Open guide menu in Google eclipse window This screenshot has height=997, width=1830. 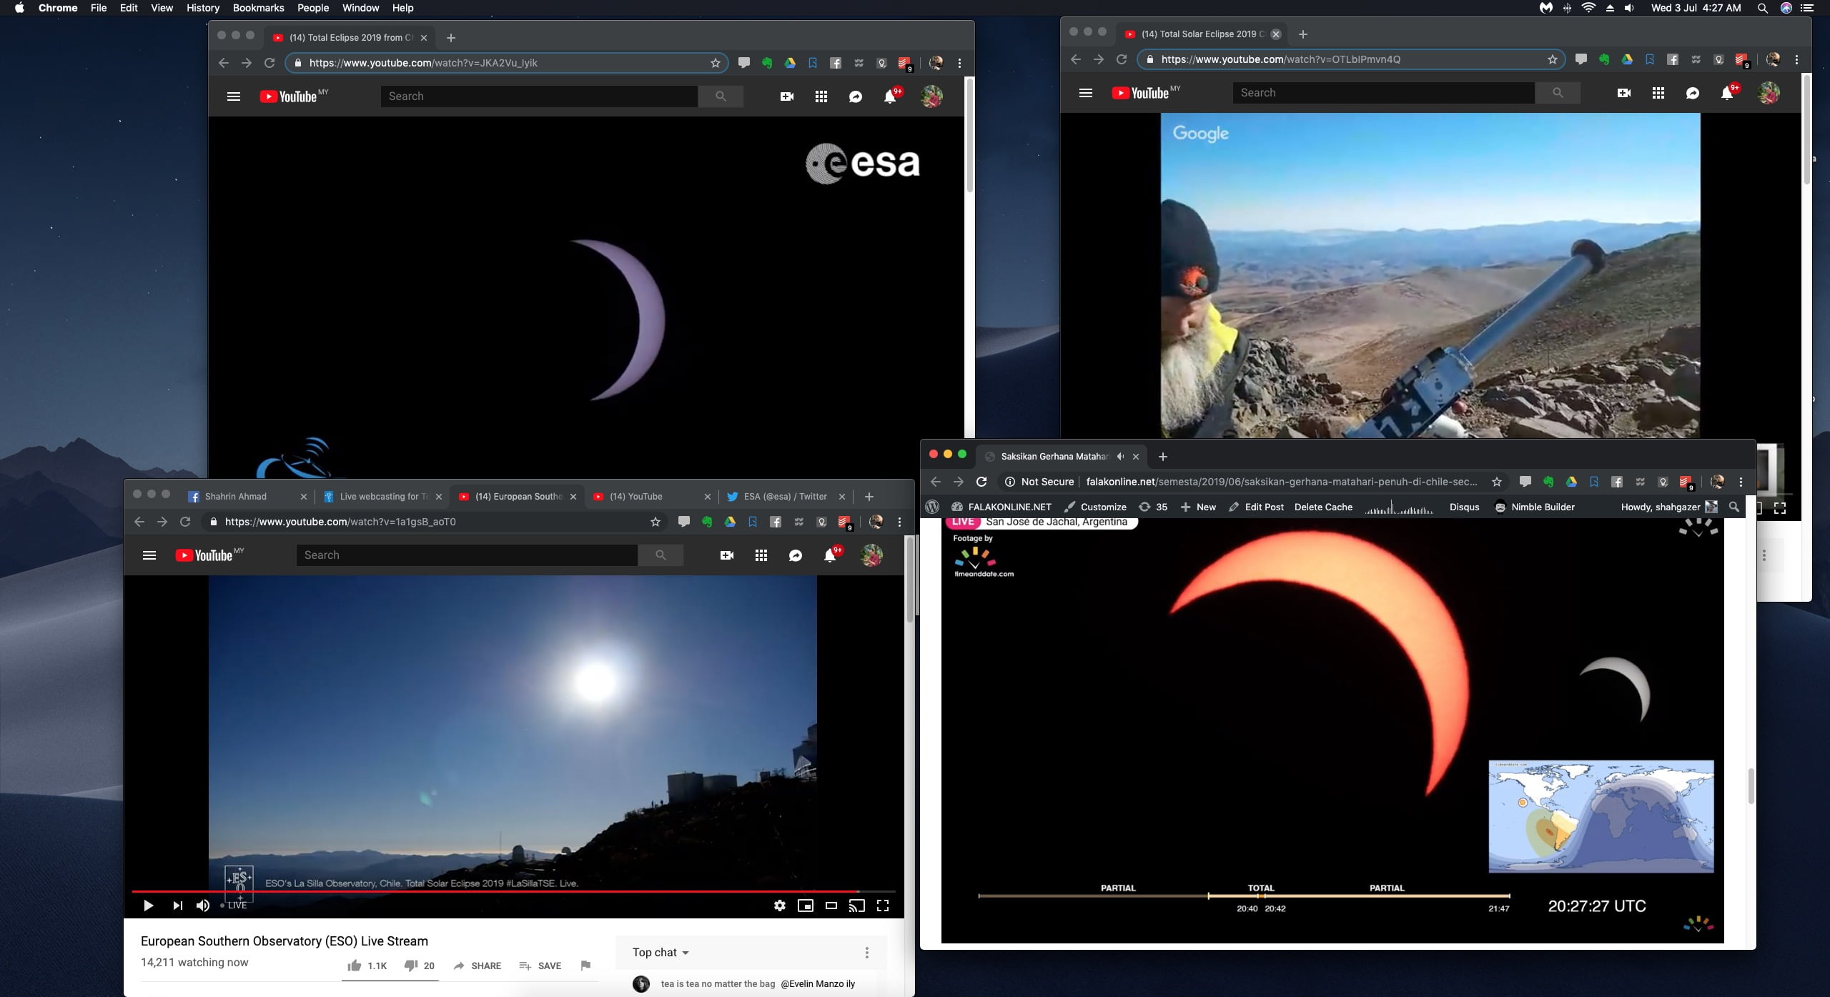coord(1086,93)
